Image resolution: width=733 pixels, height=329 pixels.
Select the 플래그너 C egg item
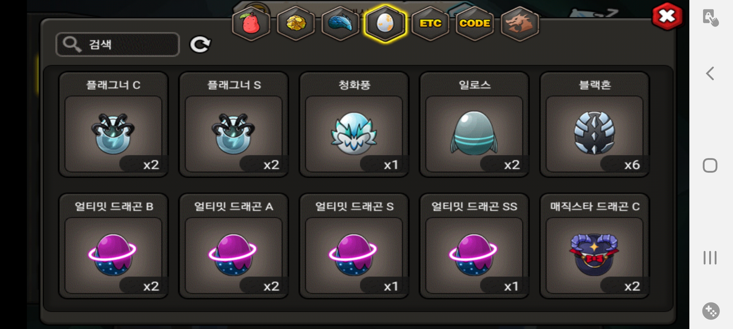(x=113, y=124)
